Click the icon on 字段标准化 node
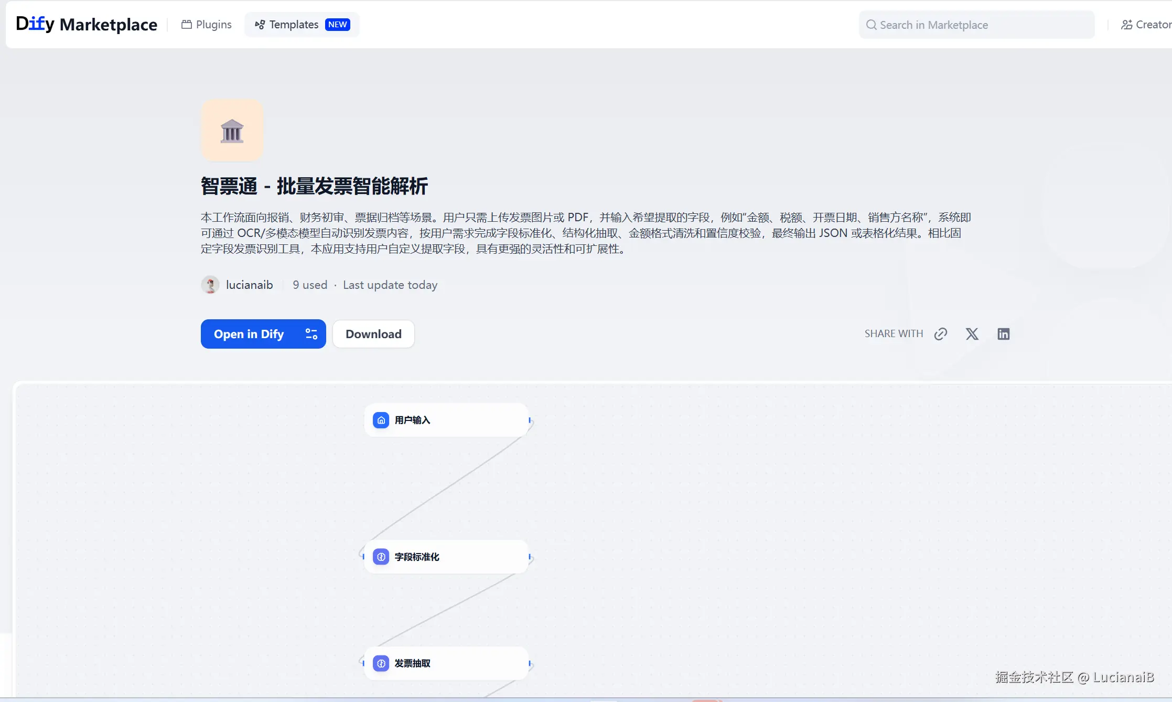Screen dimensions: 1172x702 point(381,557)
